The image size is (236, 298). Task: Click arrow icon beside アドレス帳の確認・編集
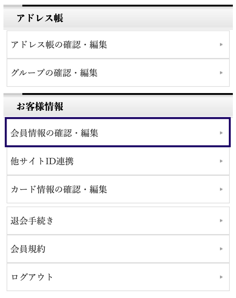221,44
